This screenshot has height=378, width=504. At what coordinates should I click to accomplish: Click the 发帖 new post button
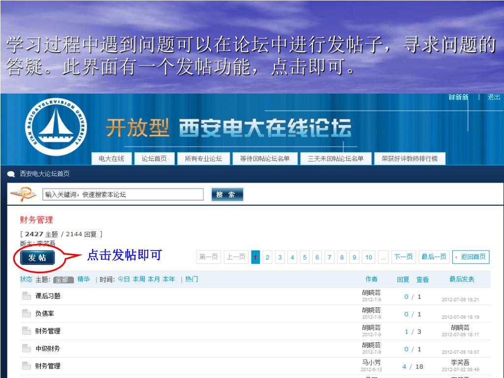click(x=37, y=257)
